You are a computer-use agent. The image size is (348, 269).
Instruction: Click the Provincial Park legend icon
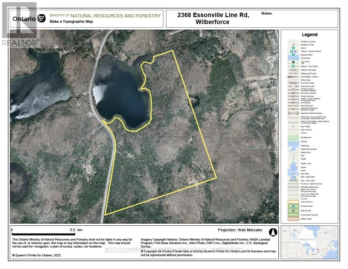point(293,205)
